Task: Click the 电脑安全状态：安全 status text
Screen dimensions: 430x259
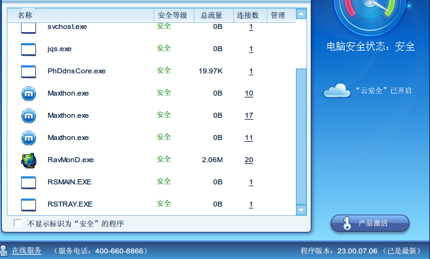Action: point(371,46)
